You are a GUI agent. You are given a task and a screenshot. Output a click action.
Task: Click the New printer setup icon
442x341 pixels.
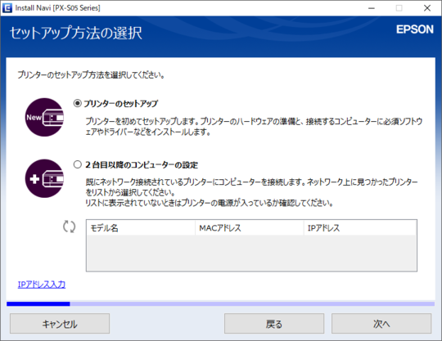[44, 118]
